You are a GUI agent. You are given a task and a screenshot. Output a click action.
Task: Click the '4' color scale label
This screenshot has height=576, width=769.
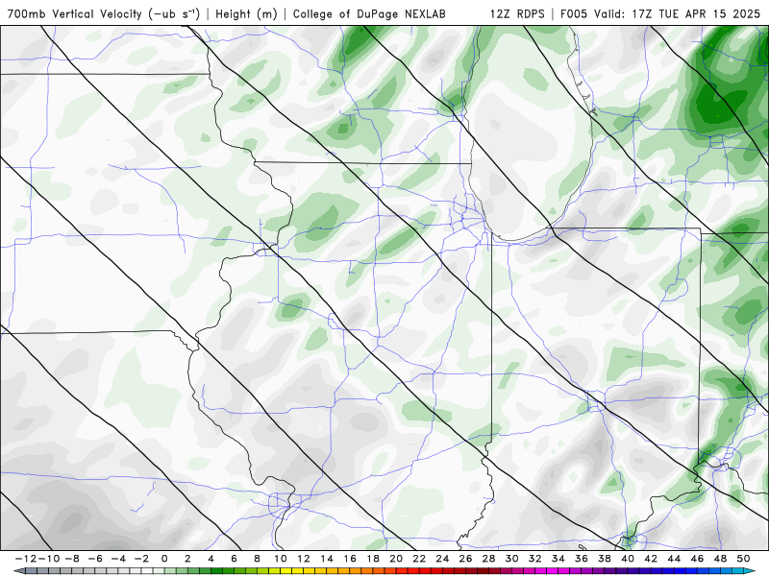pyautogui.click(x=211, y=559)
